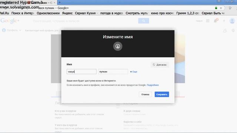Open a new browser tab with plus
Screen dimensions: 237x133
(60, 2)
